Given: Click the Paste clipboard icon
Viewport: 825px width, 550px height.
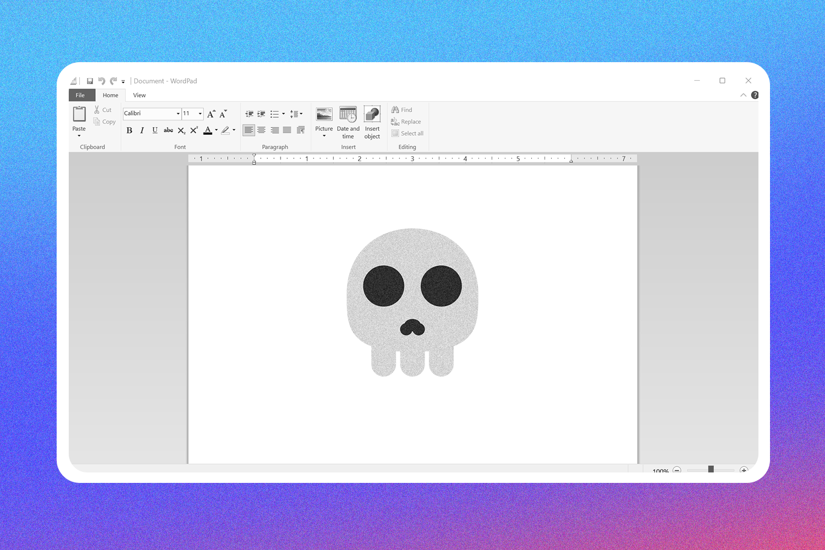Looking at the screenshot, I should (x=79, y=114).
